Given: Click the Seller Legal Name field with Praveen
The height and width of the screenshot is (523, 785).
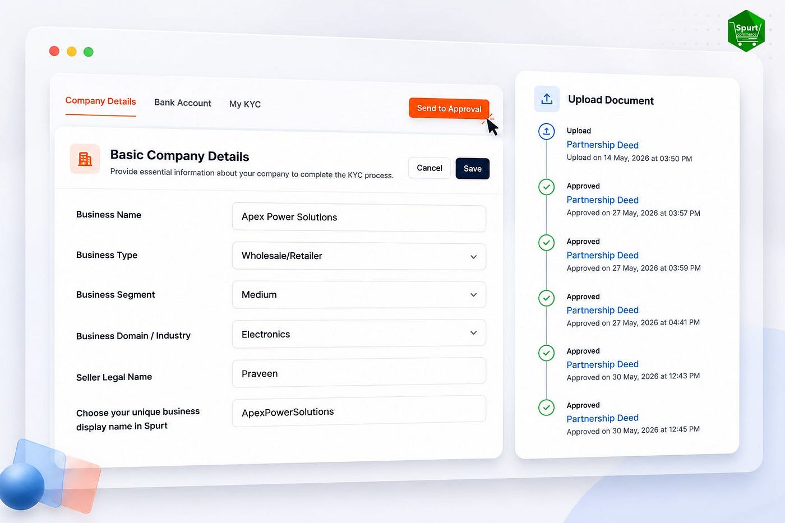Looking at the screenshot, I should tap(359, 373).
